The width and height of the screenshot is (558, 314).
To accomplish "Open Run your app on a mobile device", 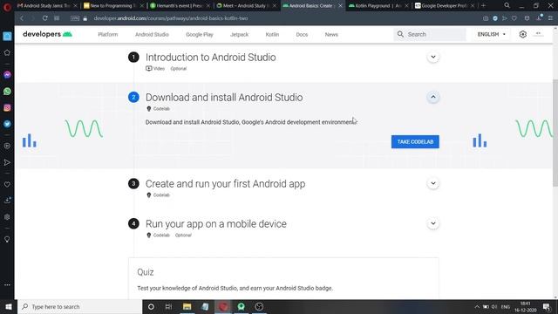I will [216, 224].
